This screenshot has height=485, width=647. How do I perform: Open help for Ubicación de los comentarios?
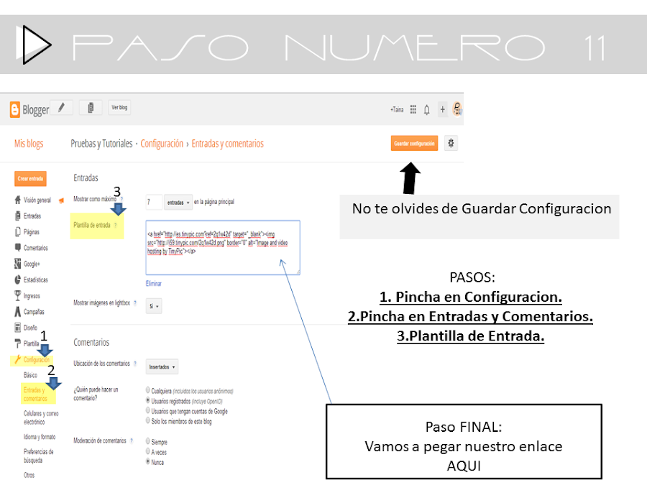pyautogui.click(x=135, y=364)
